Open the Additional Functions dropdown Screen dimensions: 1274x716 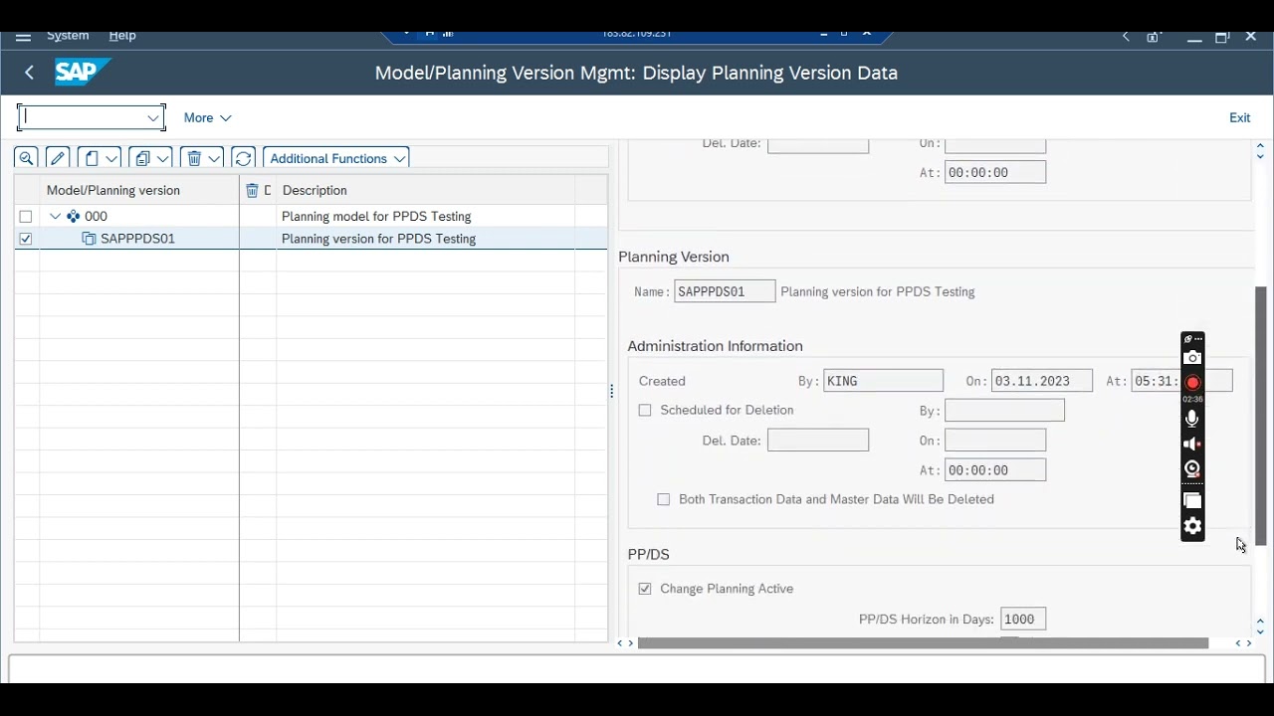[336, 158]
